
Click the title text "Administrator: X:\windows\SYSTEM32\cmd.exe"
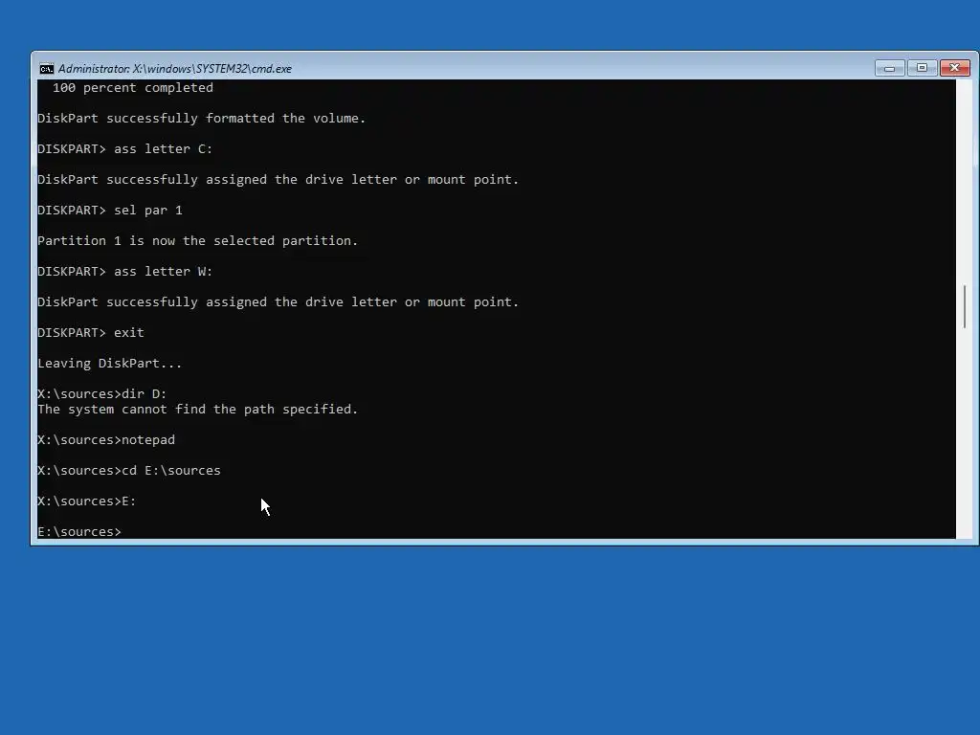click(175, 69)
